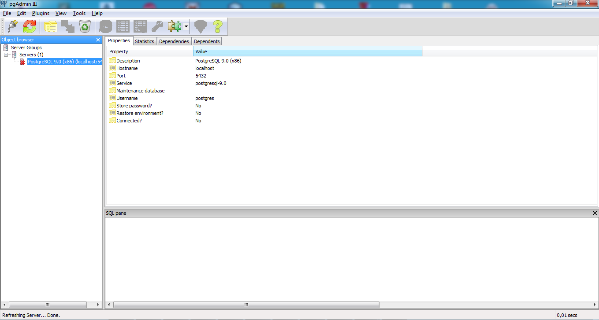Viewport: 599px width, 320px height.
Task: Click the filtered View Data icon
Action: [140, 26]
